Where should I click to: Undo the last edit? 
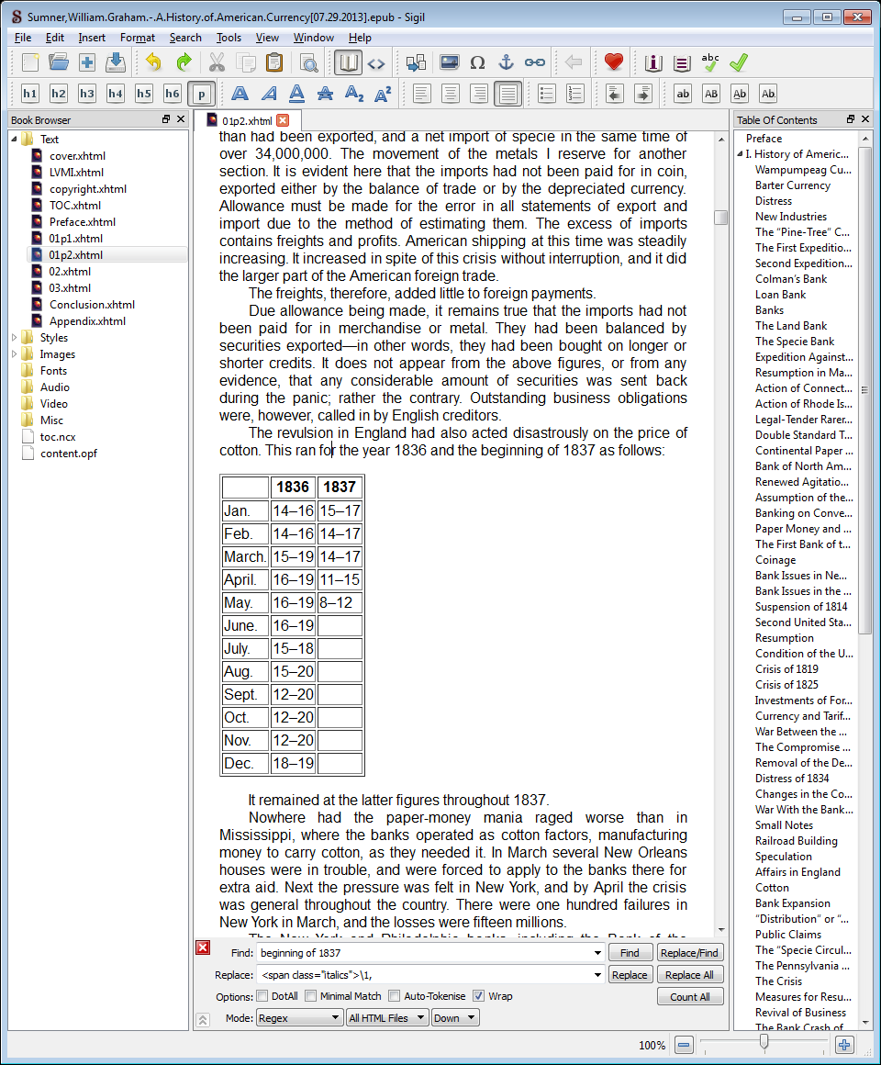[154, 63]
